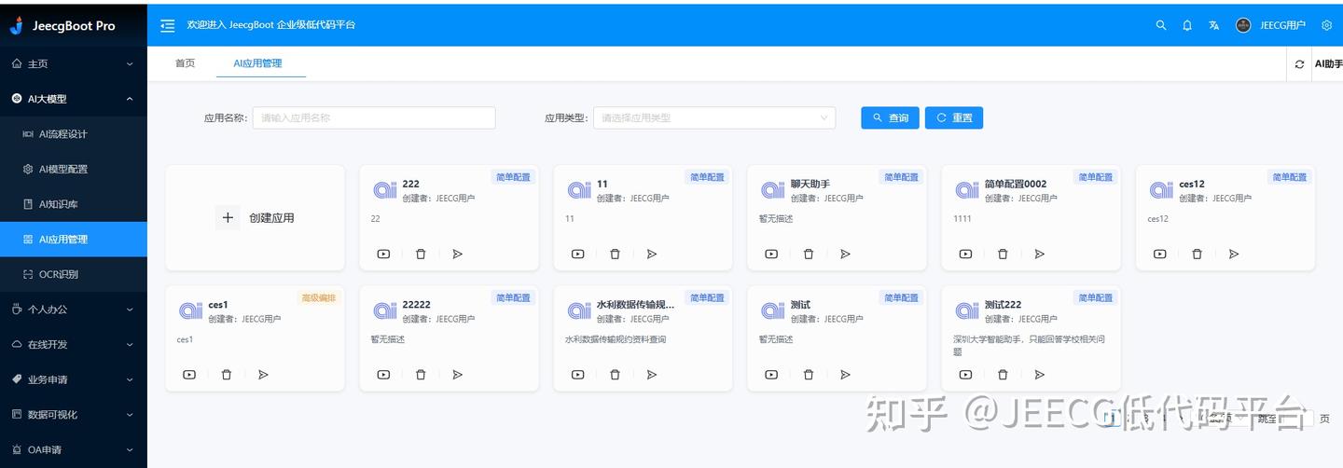
Task: Switch language with the translate icon
Action: click(x=1213, y=25)
